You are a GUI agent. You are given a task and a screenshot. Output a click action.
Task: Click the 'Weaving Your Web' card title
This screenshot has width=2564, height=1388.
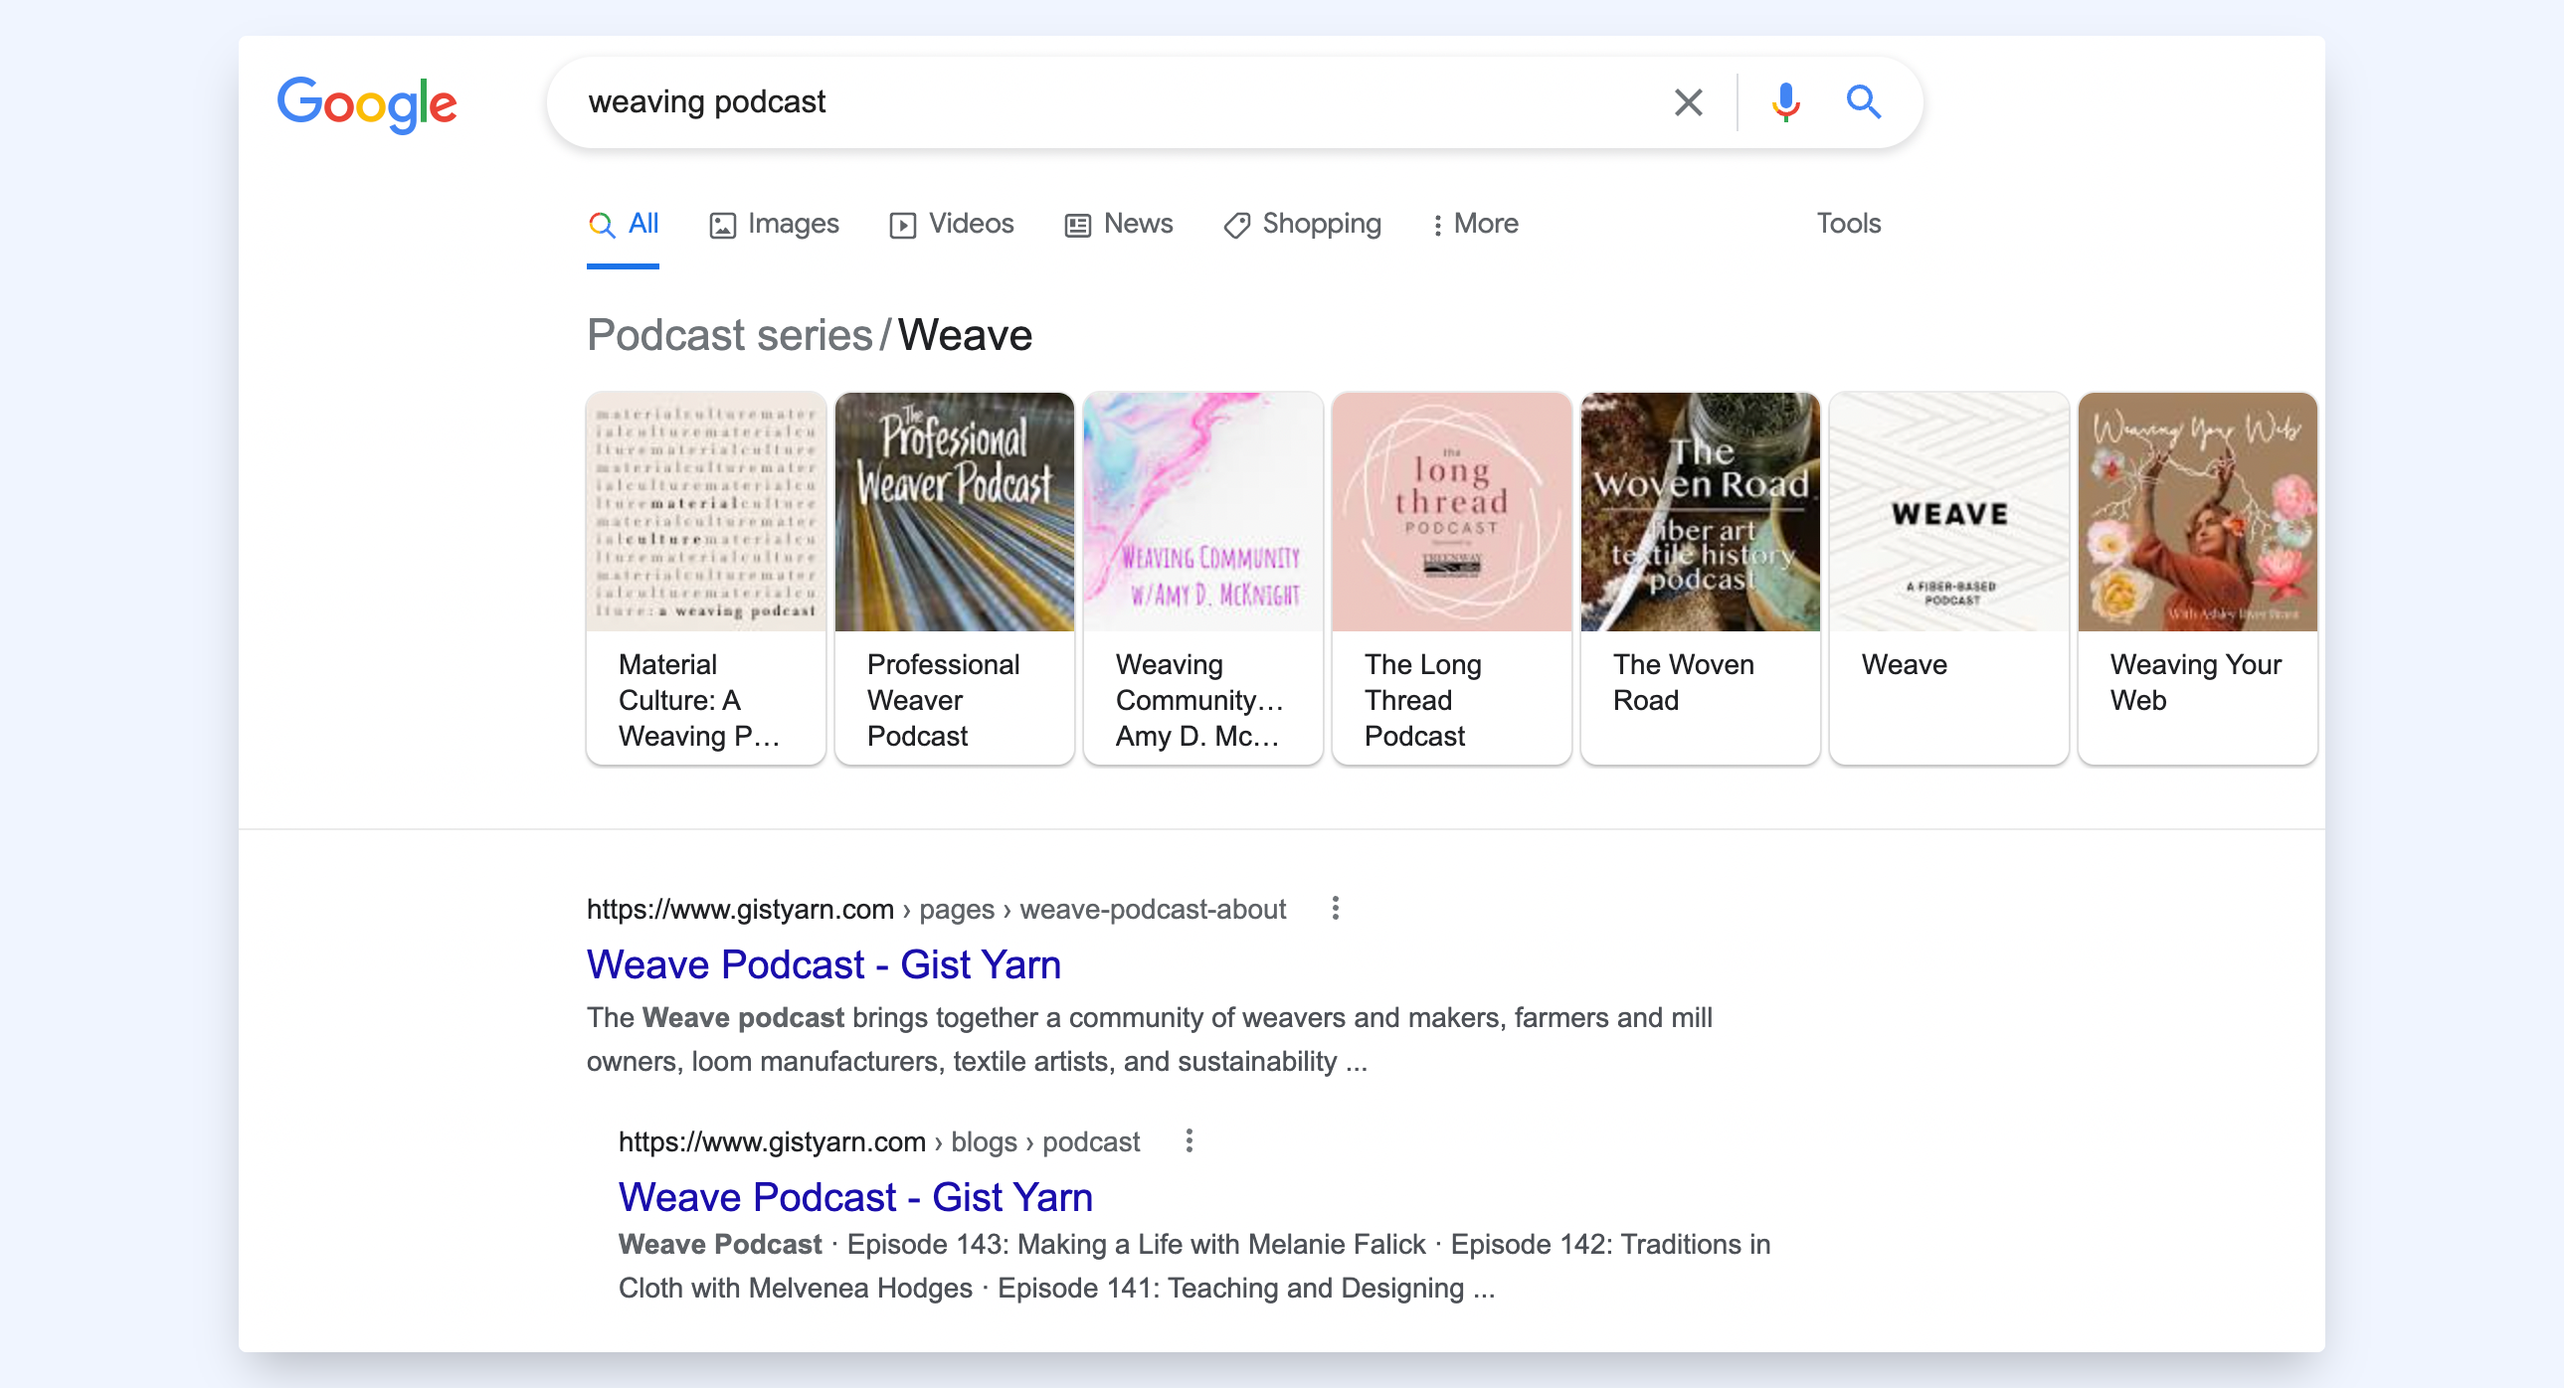coord(2196,682)
